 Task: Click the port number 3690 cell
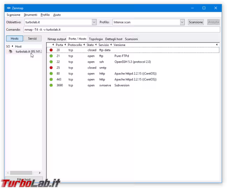(60, 85)
